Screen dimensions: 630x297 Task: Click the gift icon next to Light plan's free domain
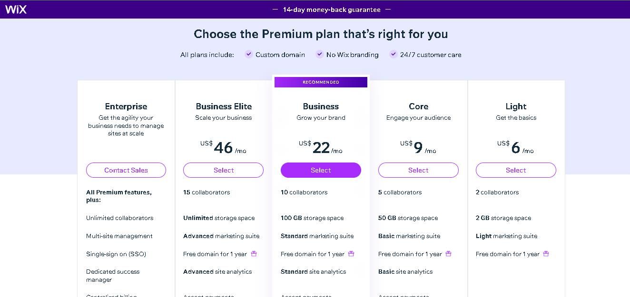[546, 254]
